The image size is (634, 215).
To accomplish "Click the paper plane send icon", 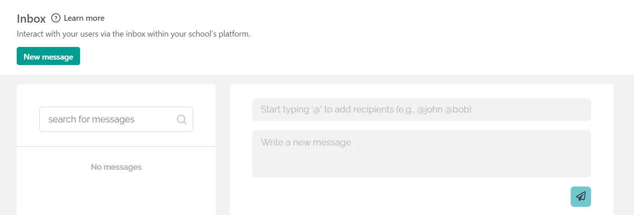I will tap(581, 196).
